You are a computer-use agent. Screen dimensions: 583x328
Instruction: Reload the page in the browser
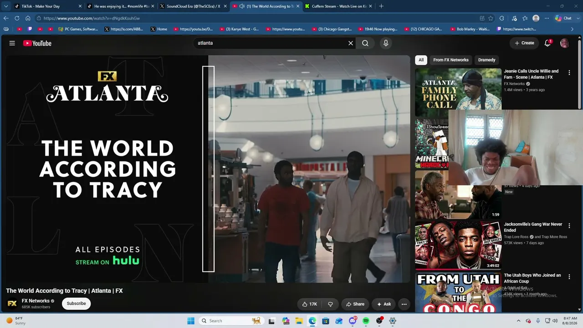tap(17, 18)
